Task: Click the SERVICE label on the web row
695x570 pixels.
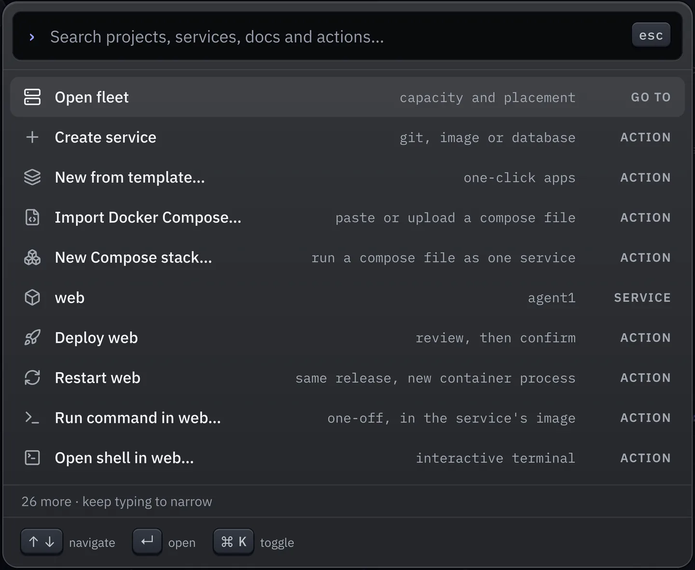Action: pos(642,298)
